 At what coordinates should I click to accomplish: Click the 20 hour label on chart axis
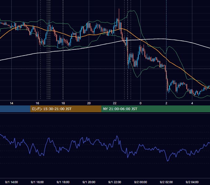(89, 103)
